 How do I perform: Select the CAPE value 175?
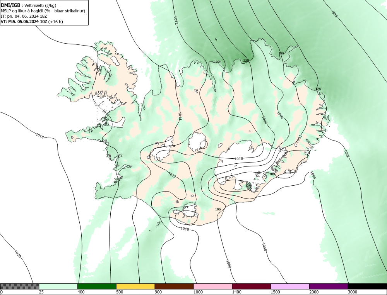[x=318, y=89]
